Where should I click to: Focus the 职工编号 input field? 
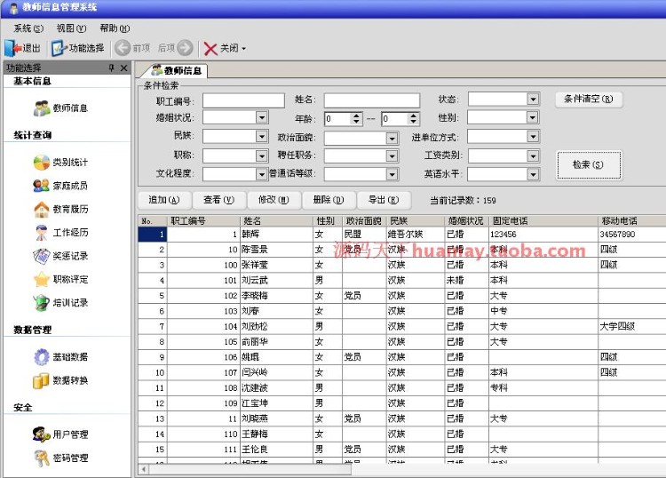(x=243, y=100)
